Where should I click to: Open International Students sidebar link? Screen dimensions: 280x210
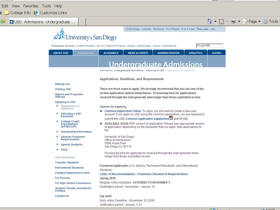69,168
